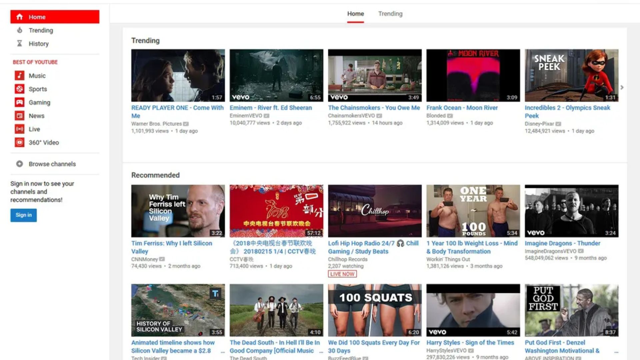Screen dimensions: 640x360
Task: Open options menu for Put God First video
Action: pyautogui.click(x=616, y=352)
